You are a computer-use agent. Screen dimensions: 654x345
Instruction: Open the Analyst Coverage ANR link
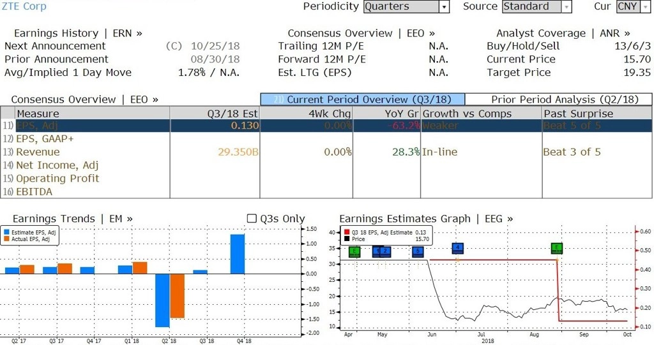click(563, 33)
